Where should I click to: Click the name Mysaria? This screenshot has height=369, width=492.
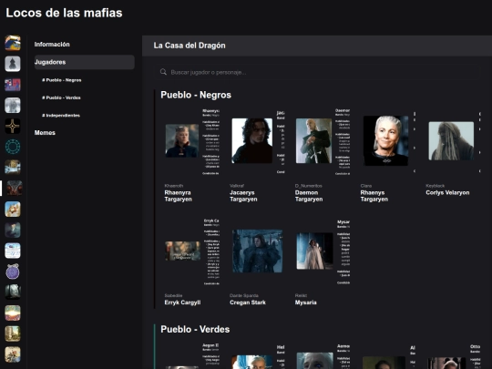pyautogui.click(x=305, y=302)
